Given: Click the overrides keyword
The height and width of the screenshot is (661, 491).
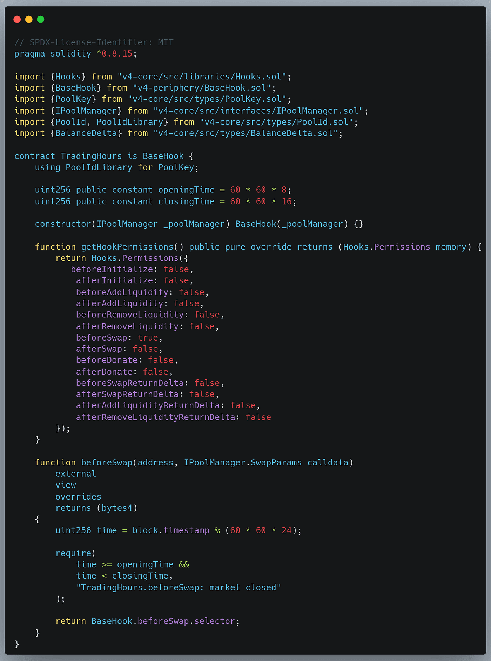Looking at the screenshot, I should click(x=78, y=497).
